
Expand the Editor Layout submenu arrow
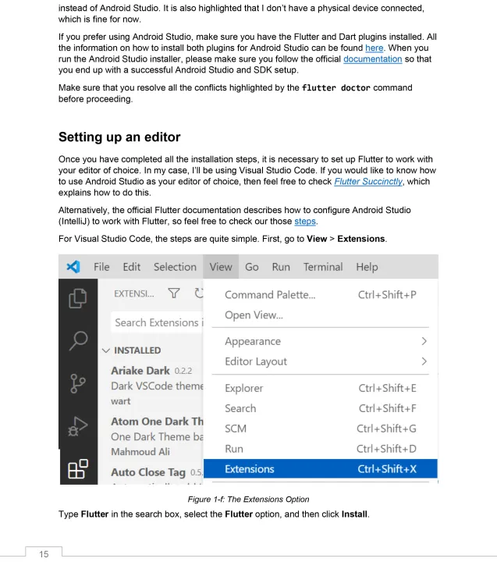point(424,361)
